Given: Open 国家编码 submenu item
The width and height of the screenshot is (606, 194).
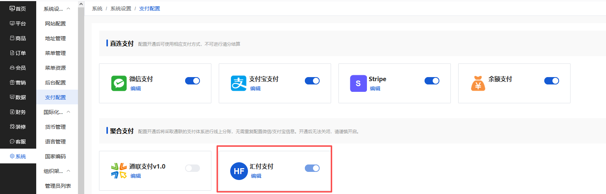Looking at the screenshot, I should point(55,156).
